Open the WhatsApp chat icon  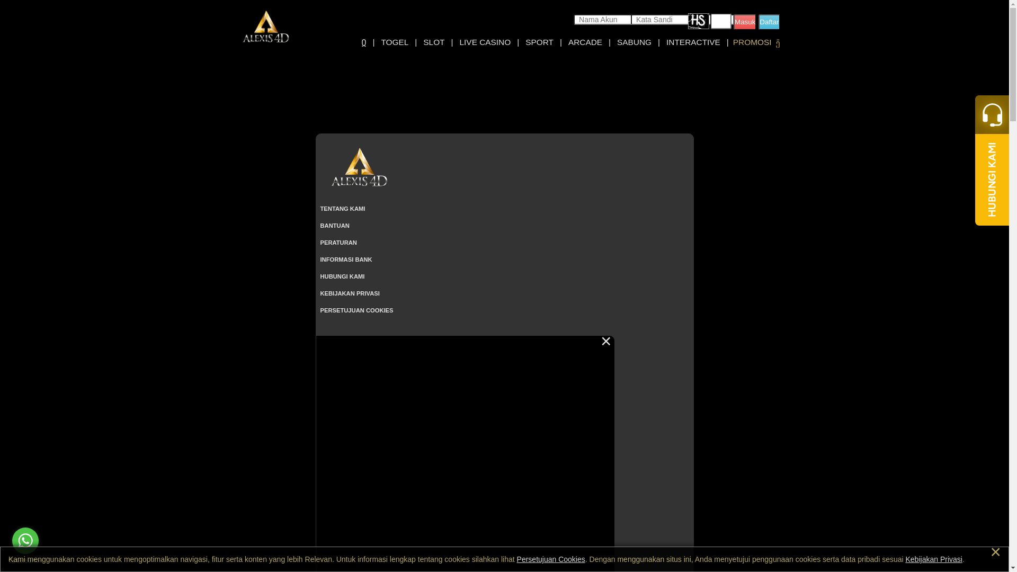click(25, 541)
